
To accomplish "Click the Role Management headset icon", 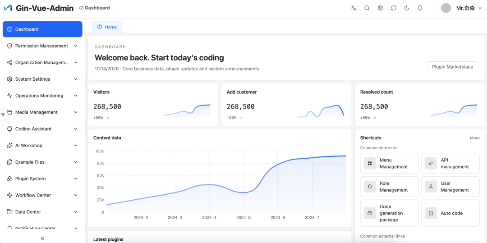I will [370, 187].
